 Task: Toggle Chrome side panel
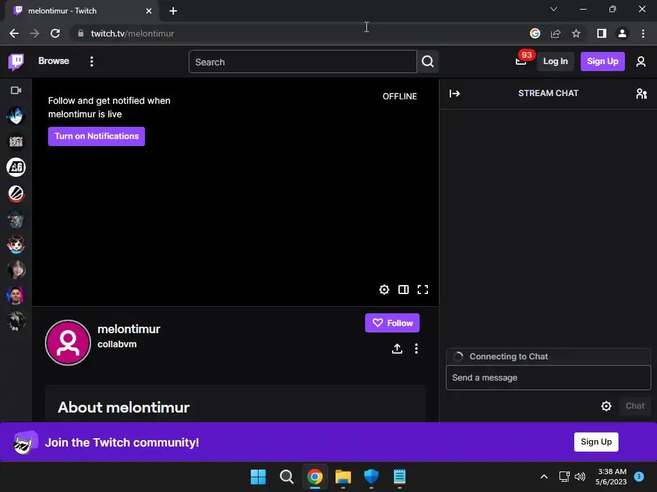coord(602,33)
